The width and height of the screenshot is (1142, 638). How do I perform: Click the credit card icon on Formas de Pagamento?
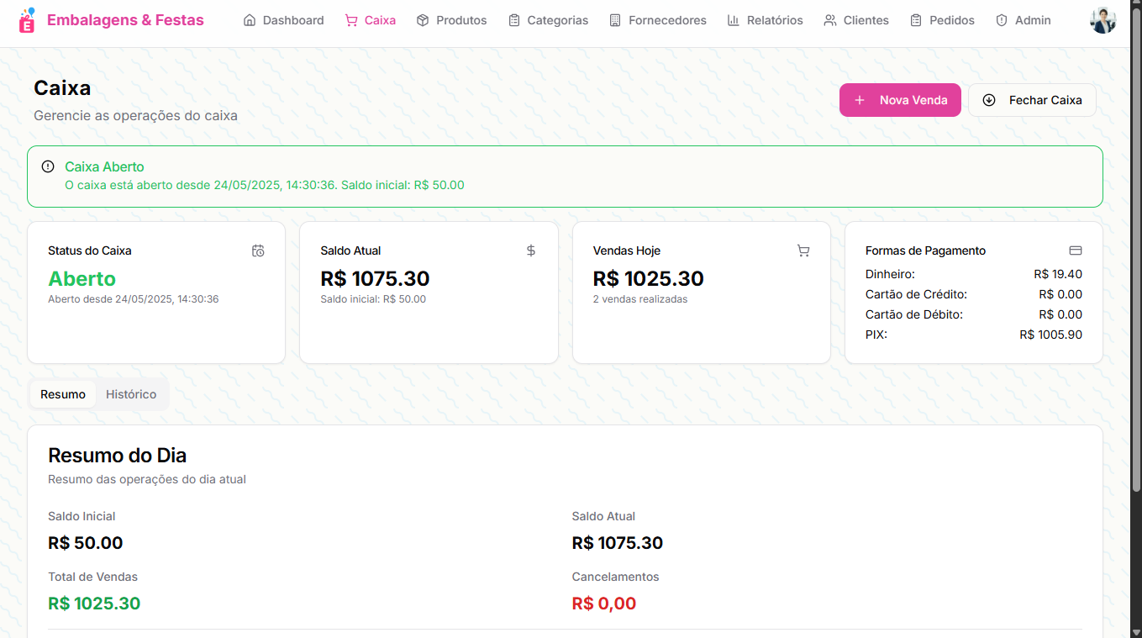click(1075, 250)
